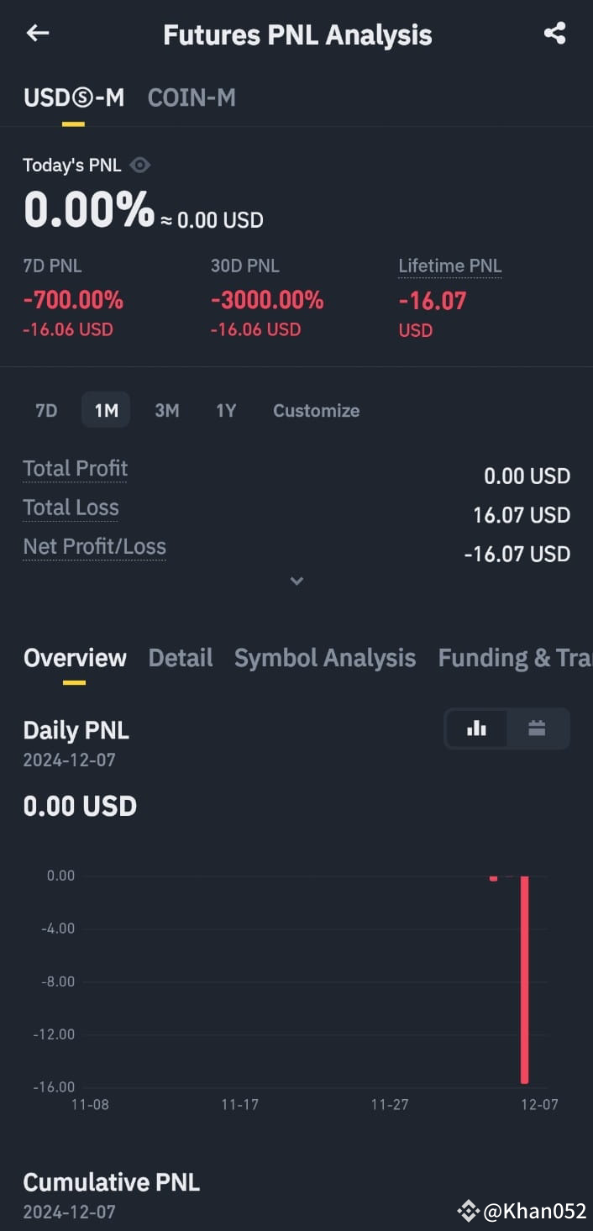The image size is (593, 1231).
Task: Choose the 1M time range
Action: tap(106, 411)
